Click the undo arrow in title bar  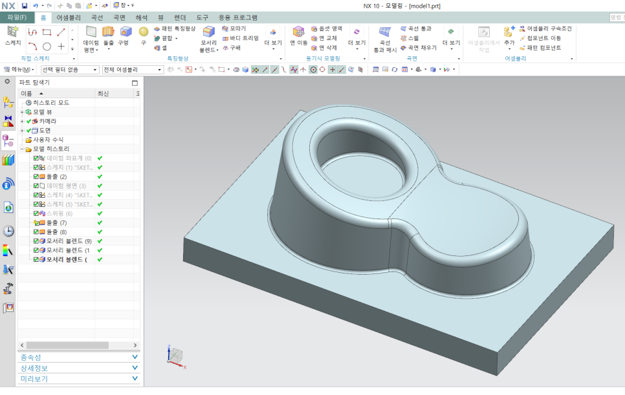point(36,6)
